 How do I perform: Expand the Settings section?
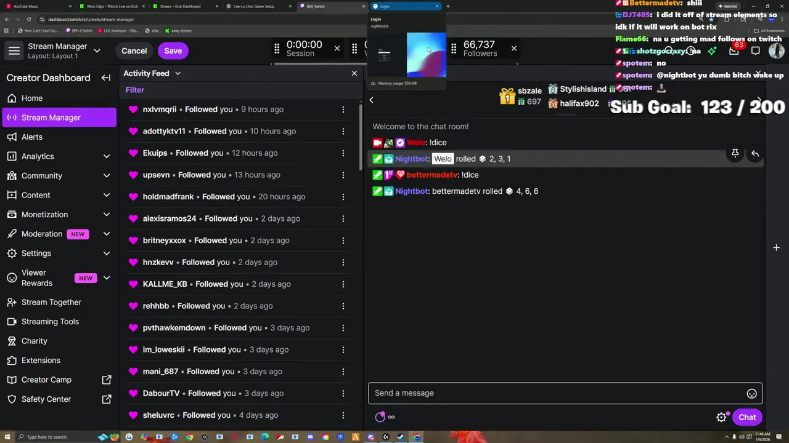[107, 253]
